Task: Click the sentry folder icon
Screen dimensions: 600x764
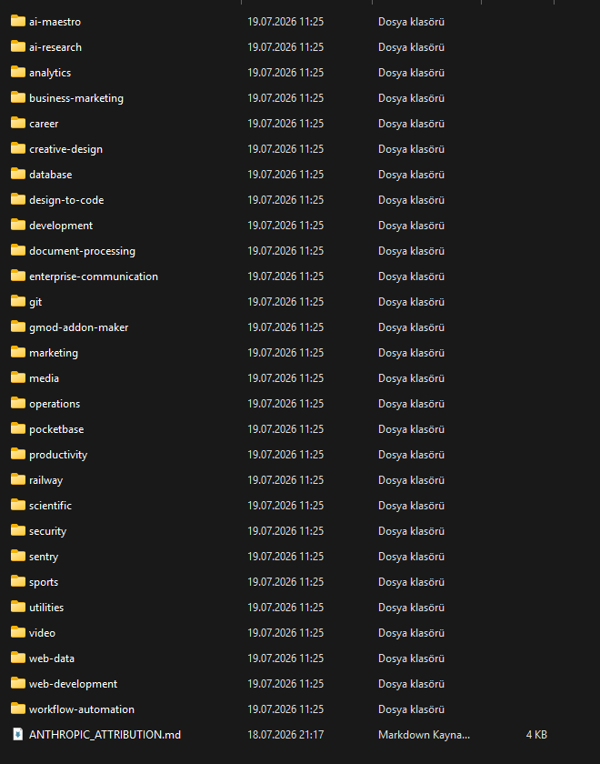Action: point(18,556)
